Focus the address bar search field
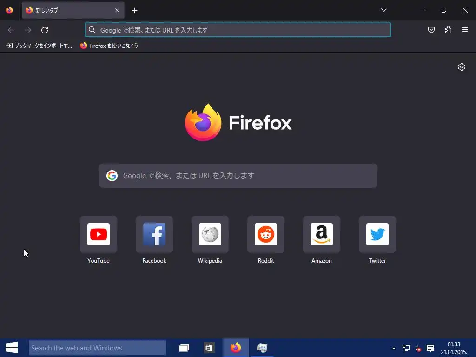Screen dimensions: 476x357 point(238,30)
